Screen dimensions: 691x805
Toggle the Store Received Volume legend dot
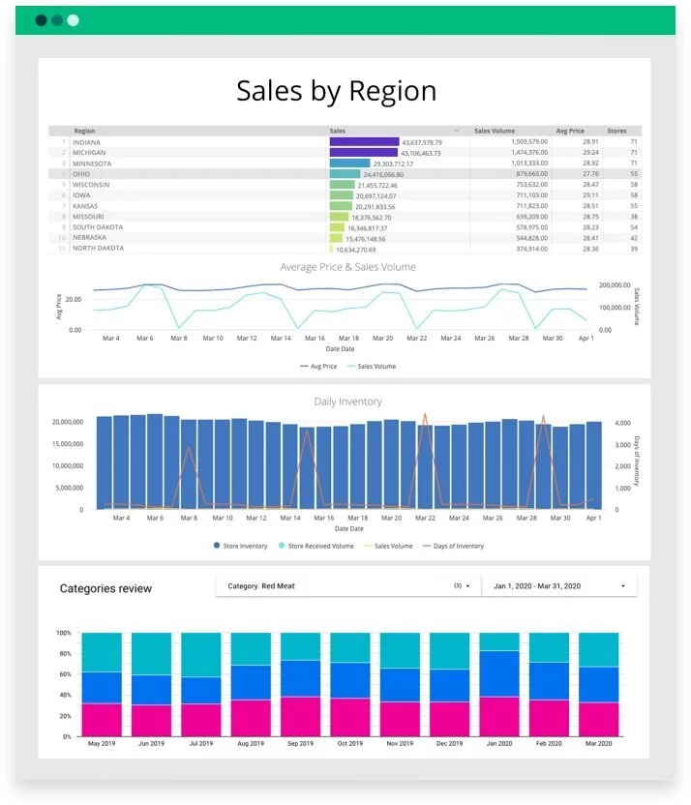point(315,546)
